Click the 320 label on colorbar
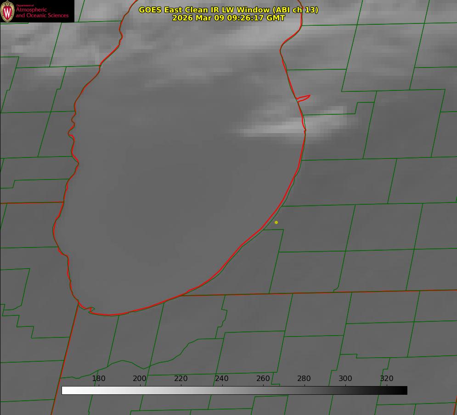Image resolution: width=457 pixels, height=415 pixels. coord(387,379)
